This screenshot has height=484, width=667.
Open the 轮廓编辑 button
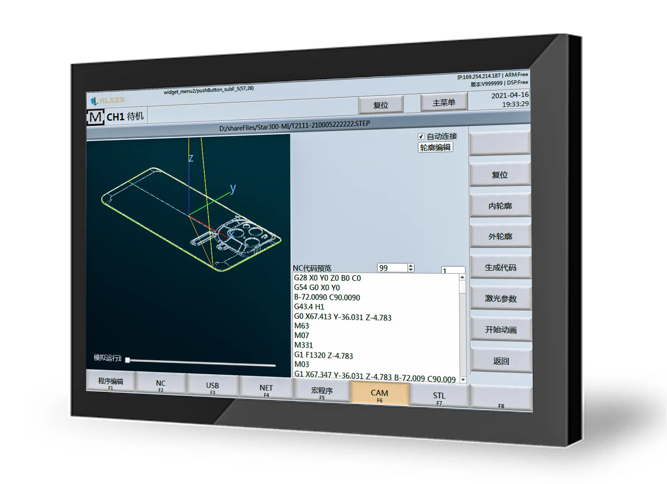[x=435, y=147]
